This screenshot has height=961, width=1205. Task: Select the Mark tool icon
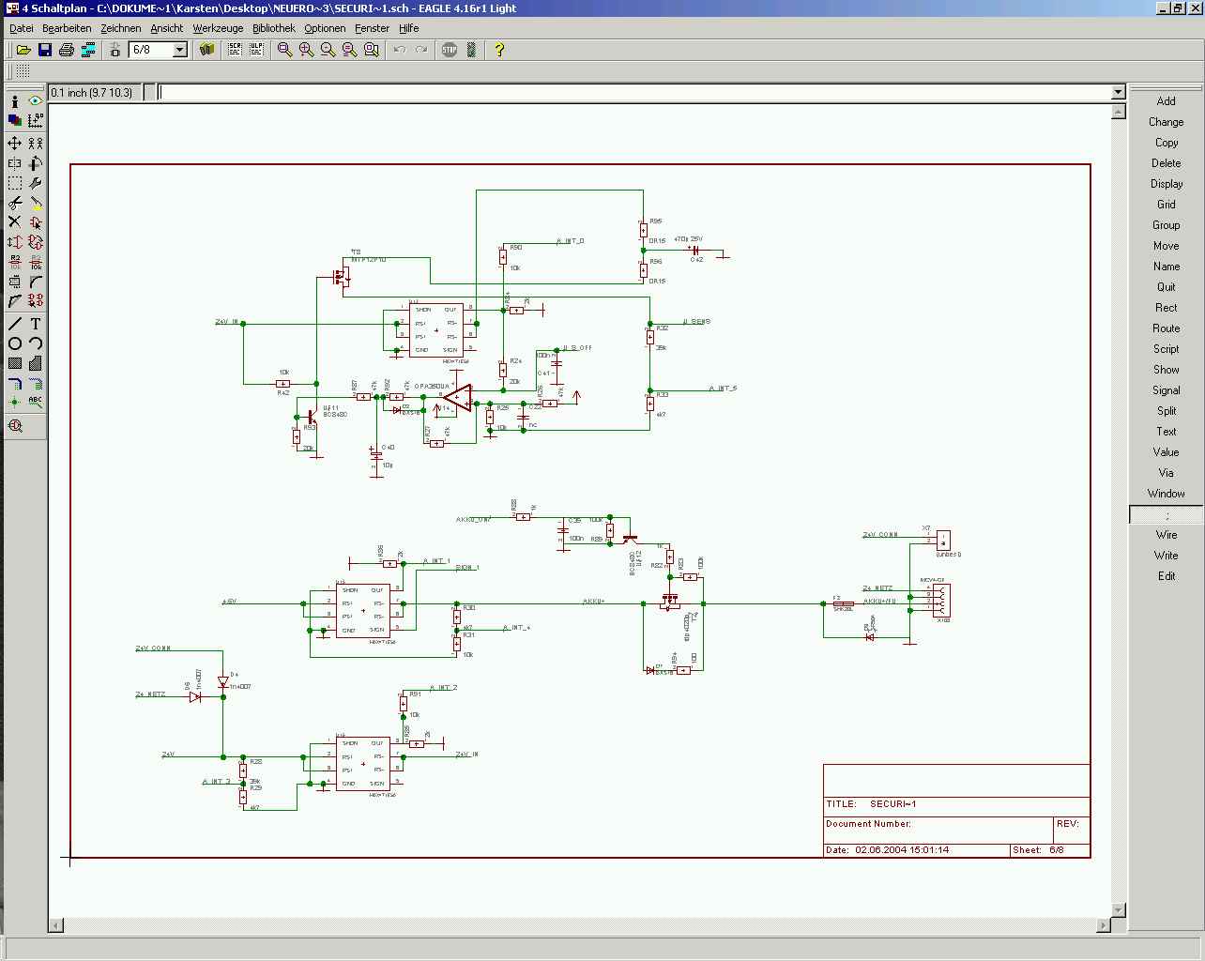36,120
